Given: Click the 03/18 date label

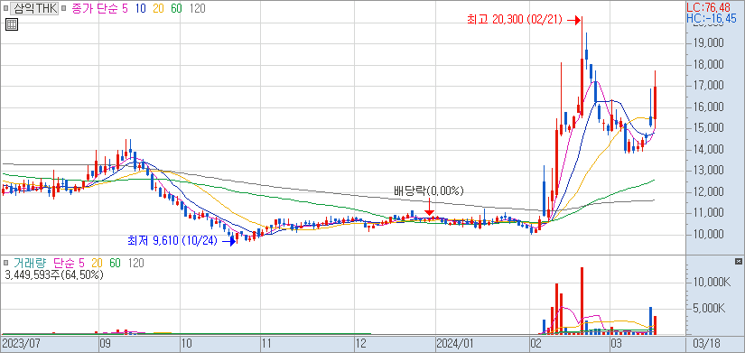Looking at the screenshot, I should click(705, 343).
